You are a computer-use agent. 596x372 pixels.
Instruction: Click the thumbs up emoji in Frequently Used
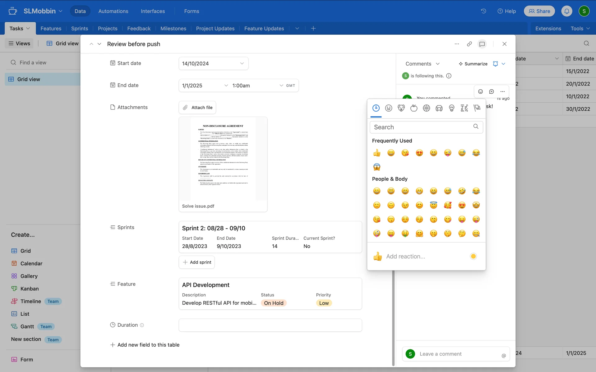[377, 153]
